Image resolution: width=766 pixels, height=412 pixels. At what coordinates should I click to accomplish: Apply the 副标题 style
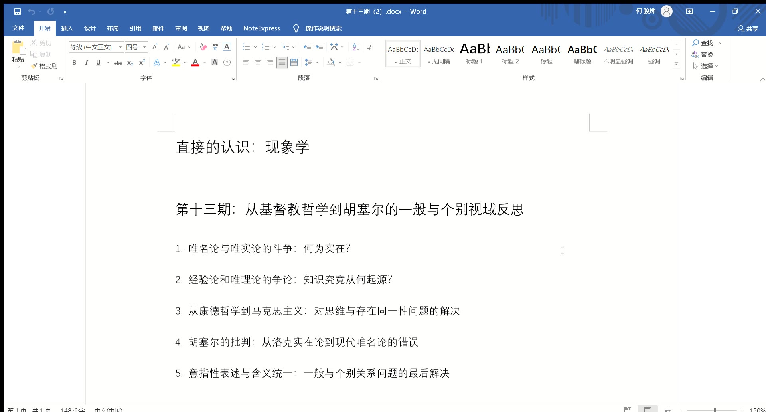(582, 53)
